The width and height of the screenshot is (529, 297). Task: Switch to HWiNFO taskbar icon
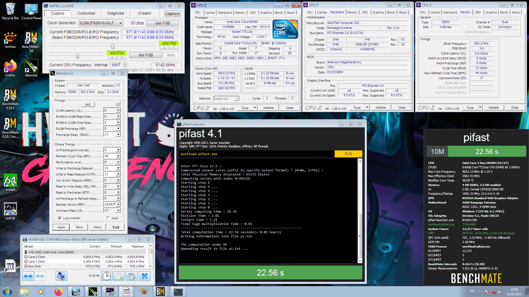(76, 291)
